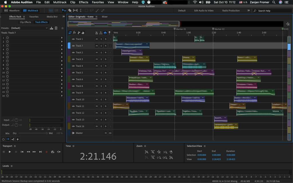Toggle timeline snapping magnet icon

pyautogui.click(x=105, y=33)
